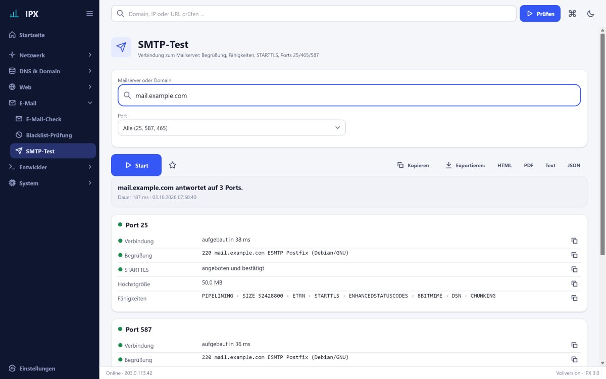The image size is (606, 379).
Task: Export results as PDF
Action: (x=529, y=165)
